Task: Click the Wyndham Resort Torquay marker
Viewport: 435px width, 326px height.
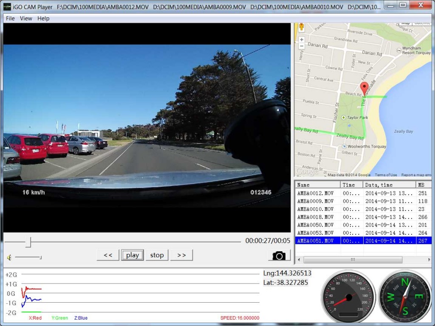Action: coord(398,50)
